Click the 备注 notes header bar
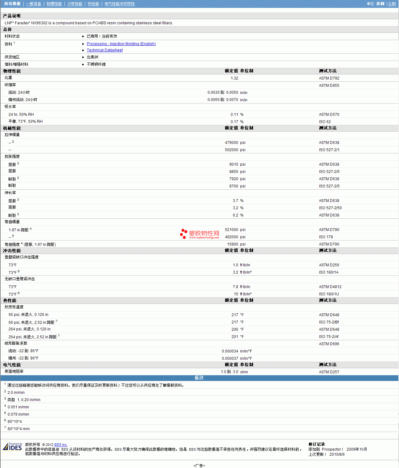Viewport: 399px width, 468px height. tap(199, 378)
